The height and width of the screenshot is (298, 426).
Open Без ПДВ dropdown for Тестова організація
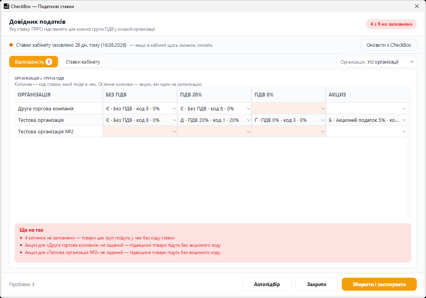click(x=140, y=120)
